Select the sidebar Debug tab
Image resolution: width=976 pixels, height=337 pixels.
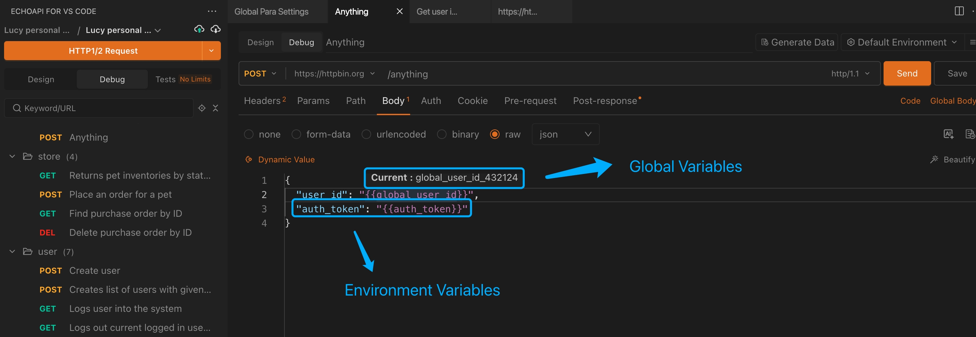[112, 79]
